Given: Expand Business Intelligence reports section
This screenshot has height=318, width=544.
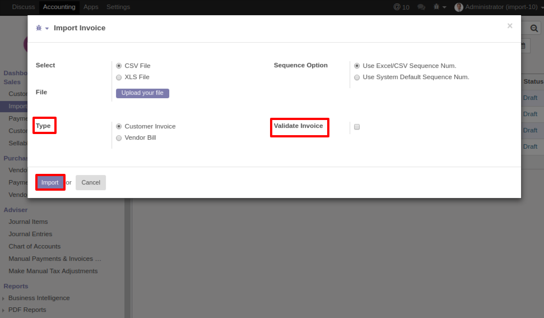Looking at the screenshot, I should point(39,298).
